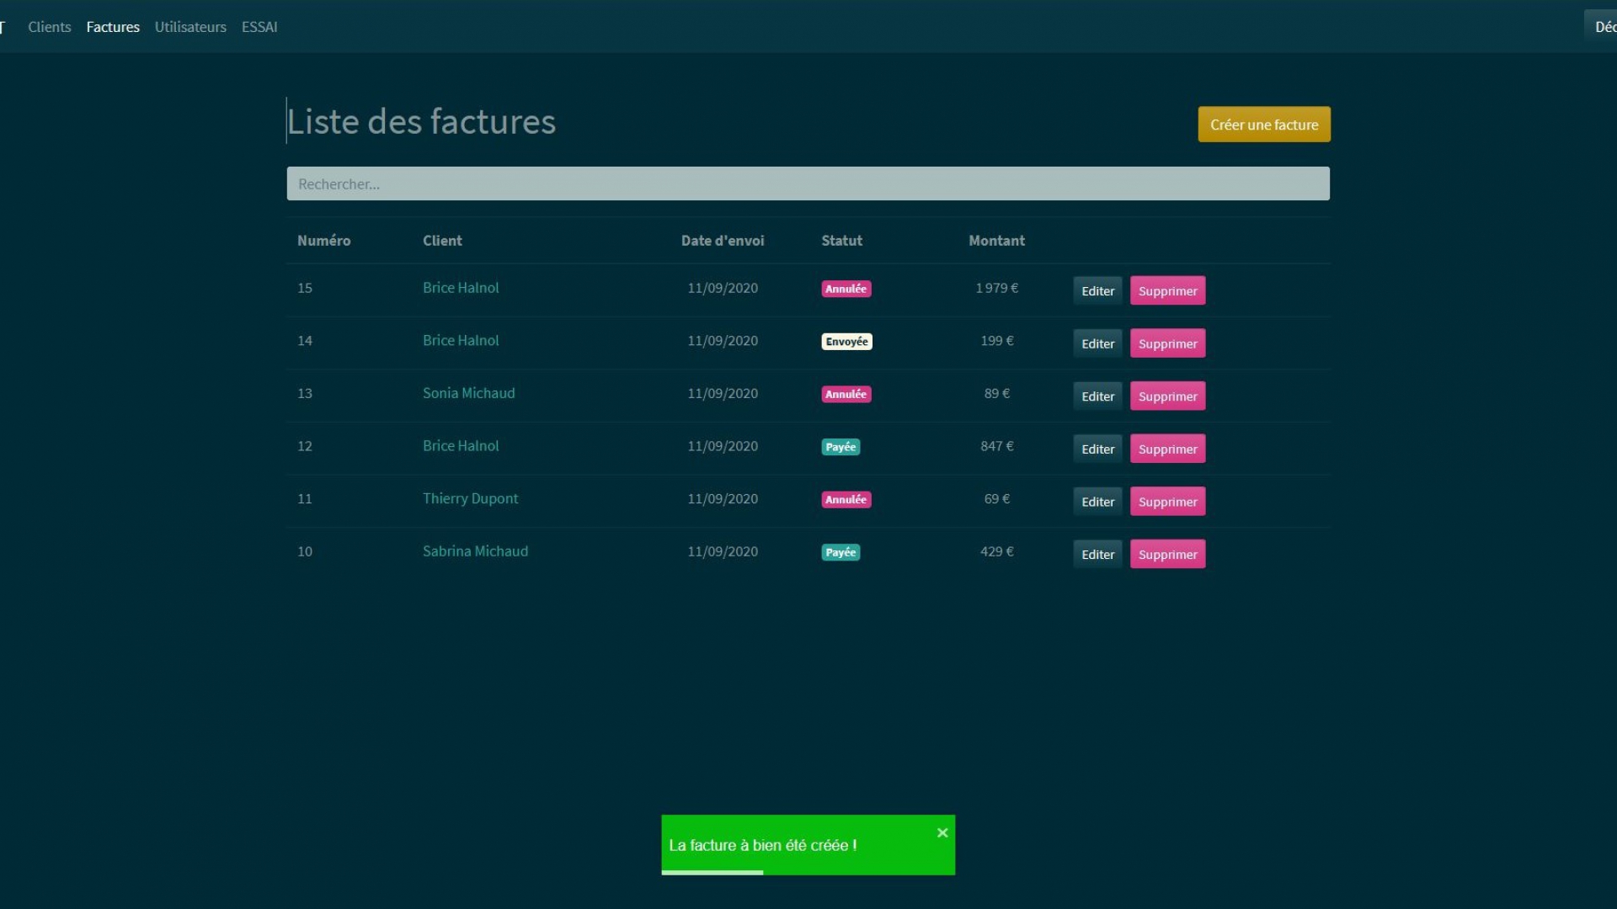Delete the 199 € invoice
Image resolution: width=1617 pixels, height=909 pixels.
point(1167,343)
